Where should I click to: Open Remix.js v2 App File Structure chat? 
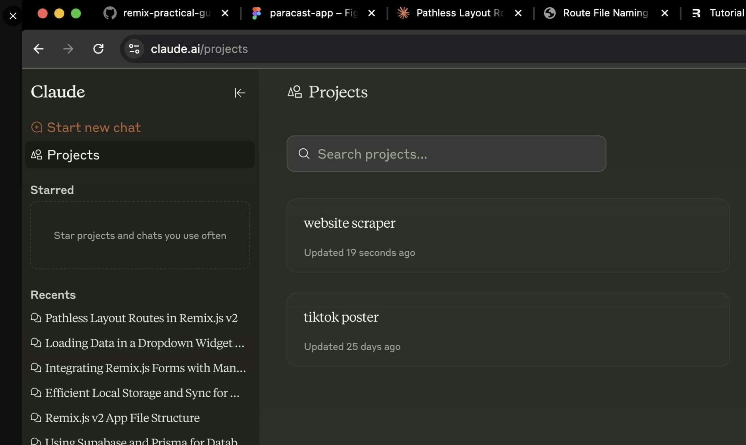(x=122, y=418)
